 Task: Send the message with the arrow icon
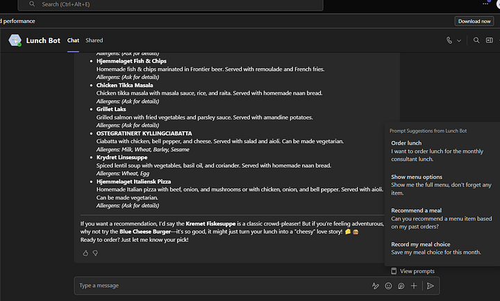431,286
